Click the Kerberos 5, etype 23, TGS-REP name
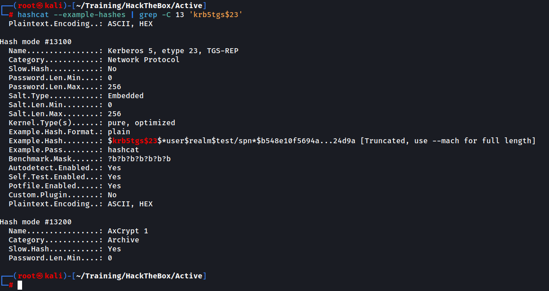Screen dimensions: 549x291 click(173, 50)
